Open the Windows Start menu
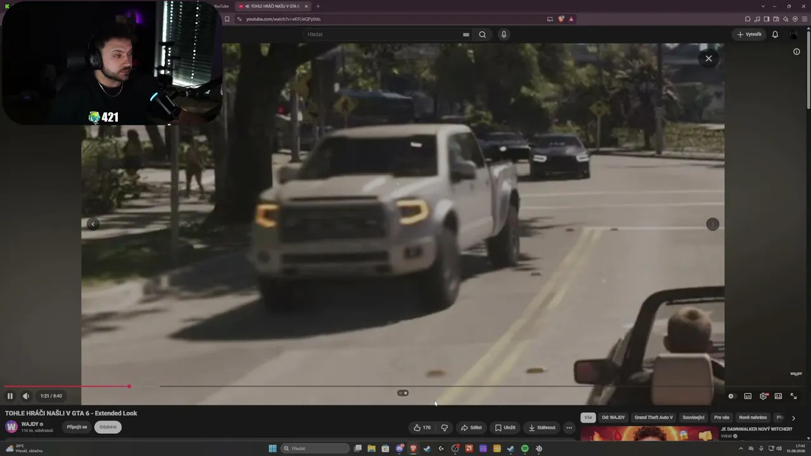The image size is (811, 456). coord(272,448)
